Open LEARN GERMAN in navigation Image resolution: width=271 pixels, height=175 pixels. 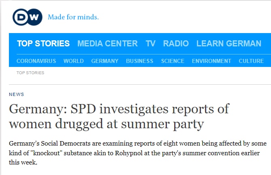228,44
